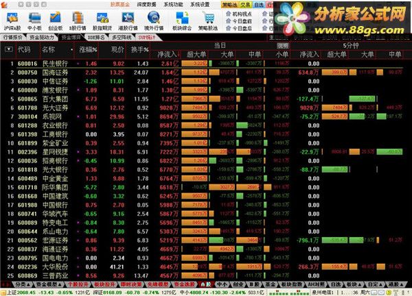Select the 板块拉升 tab at the bottom
The height and width of the screenshot is (296, 412).
click(x=104, y=284)
